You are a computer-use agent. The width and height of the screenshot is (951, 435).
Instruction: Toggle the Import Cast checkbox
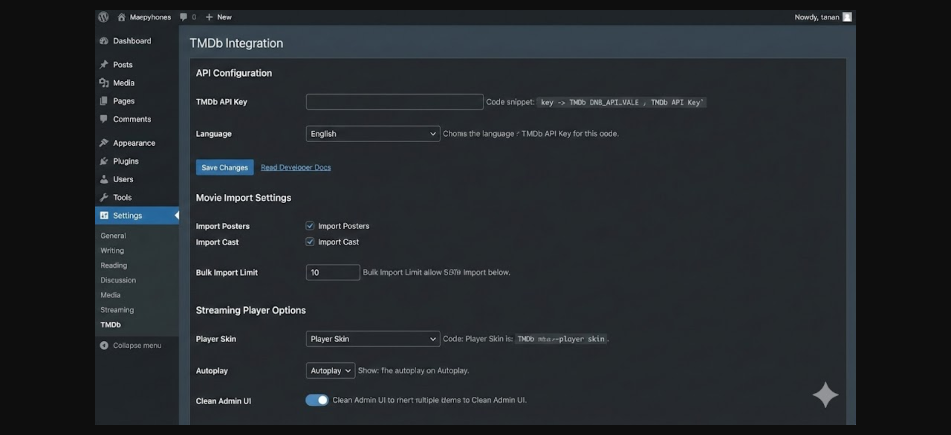coord(310,242)
